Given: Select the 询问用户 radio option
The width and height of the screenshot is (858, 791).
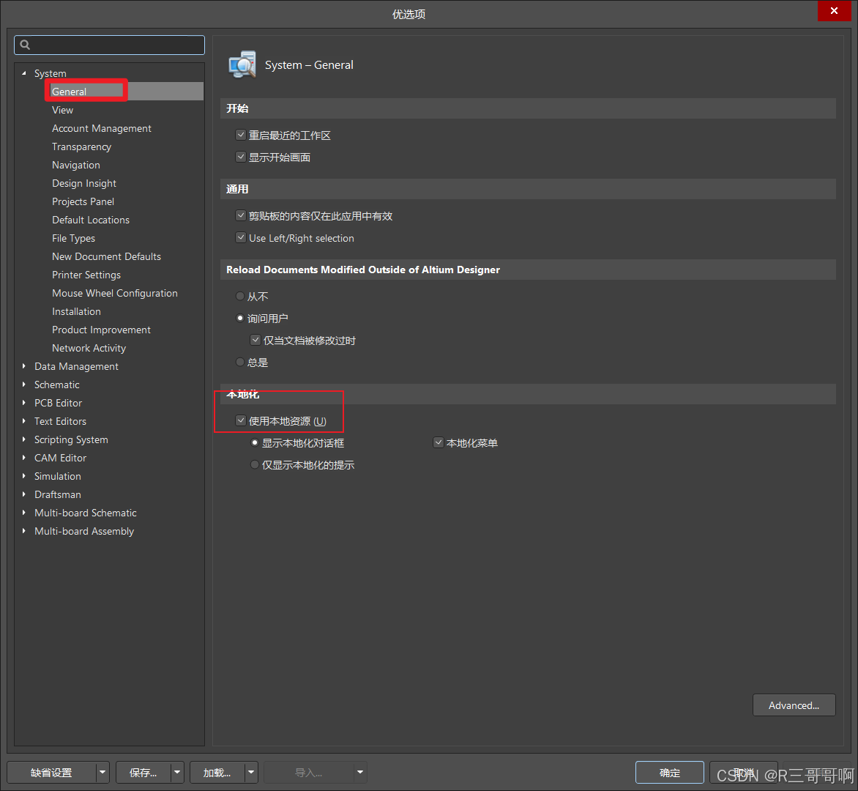Looking at the screenshot, I should [239, 318].
